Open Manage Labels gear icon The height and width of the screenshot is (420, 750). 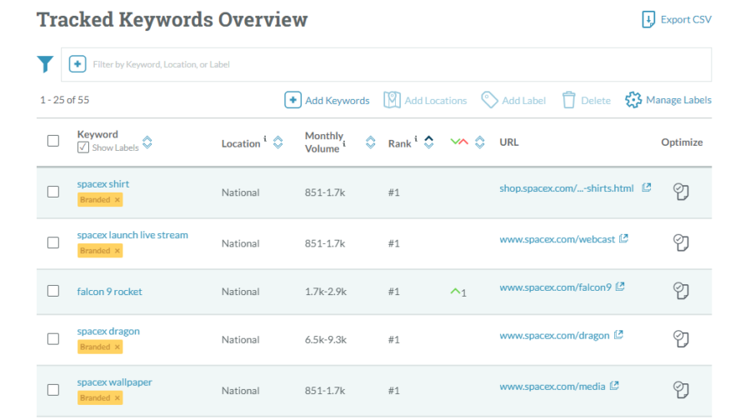[x=633, y=100]
